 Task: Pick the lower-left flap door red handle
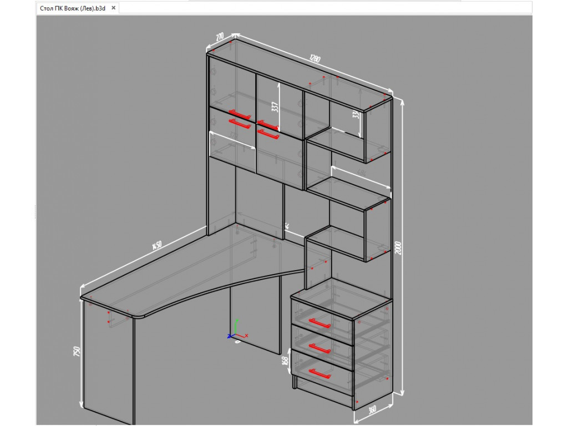pos(240,123)
